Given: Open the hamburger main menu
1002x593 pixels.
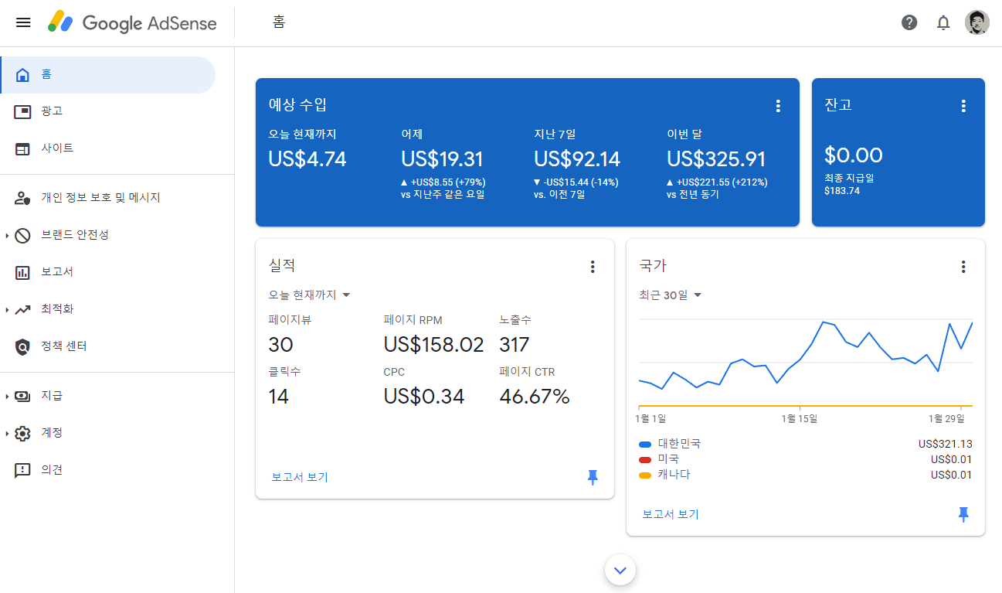Looking at the screenshot, I should [x=23, y=22].
